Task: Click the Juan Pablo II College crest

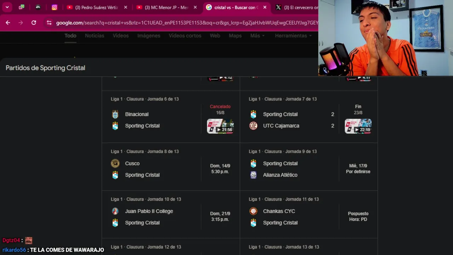Action: (x=115, y=211)
